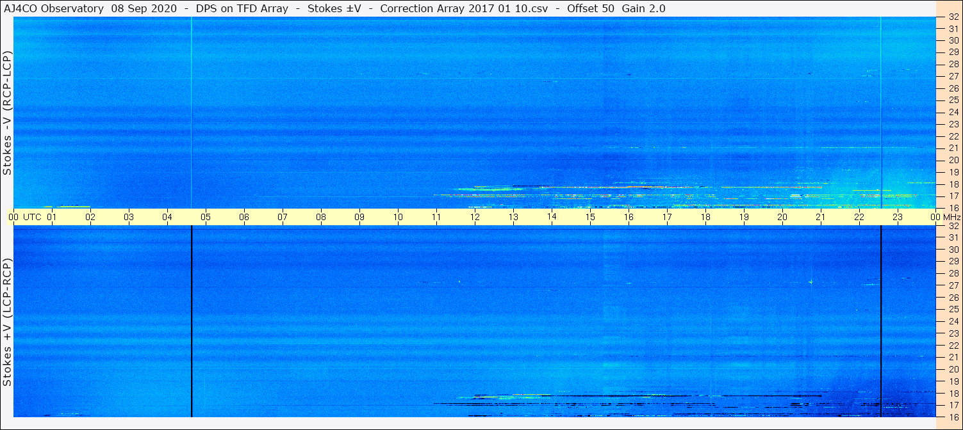Click the 30 MHz label of Stokes -V panel
Image resolution: width=963 pixels, height=430 pixels.
pyautogui.click(x=953, y=40)
